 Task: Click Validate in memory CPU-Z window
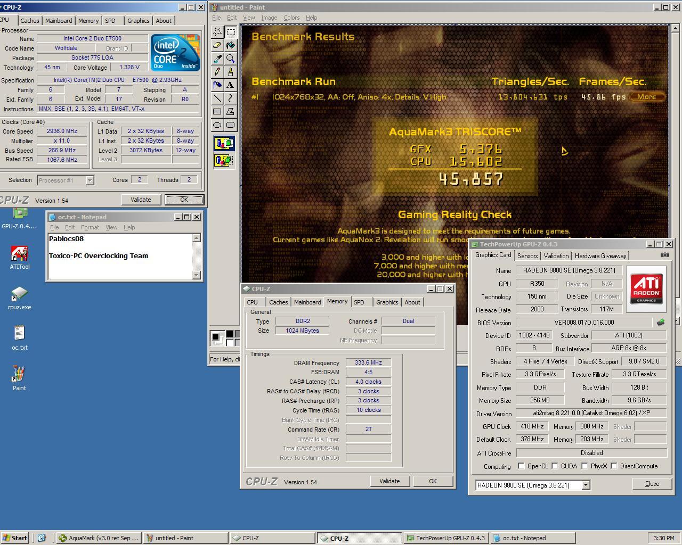click(389, 481)
